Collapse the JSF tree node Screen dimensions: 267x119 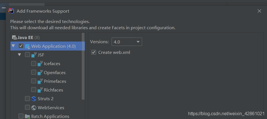click(x=20, y=55)
